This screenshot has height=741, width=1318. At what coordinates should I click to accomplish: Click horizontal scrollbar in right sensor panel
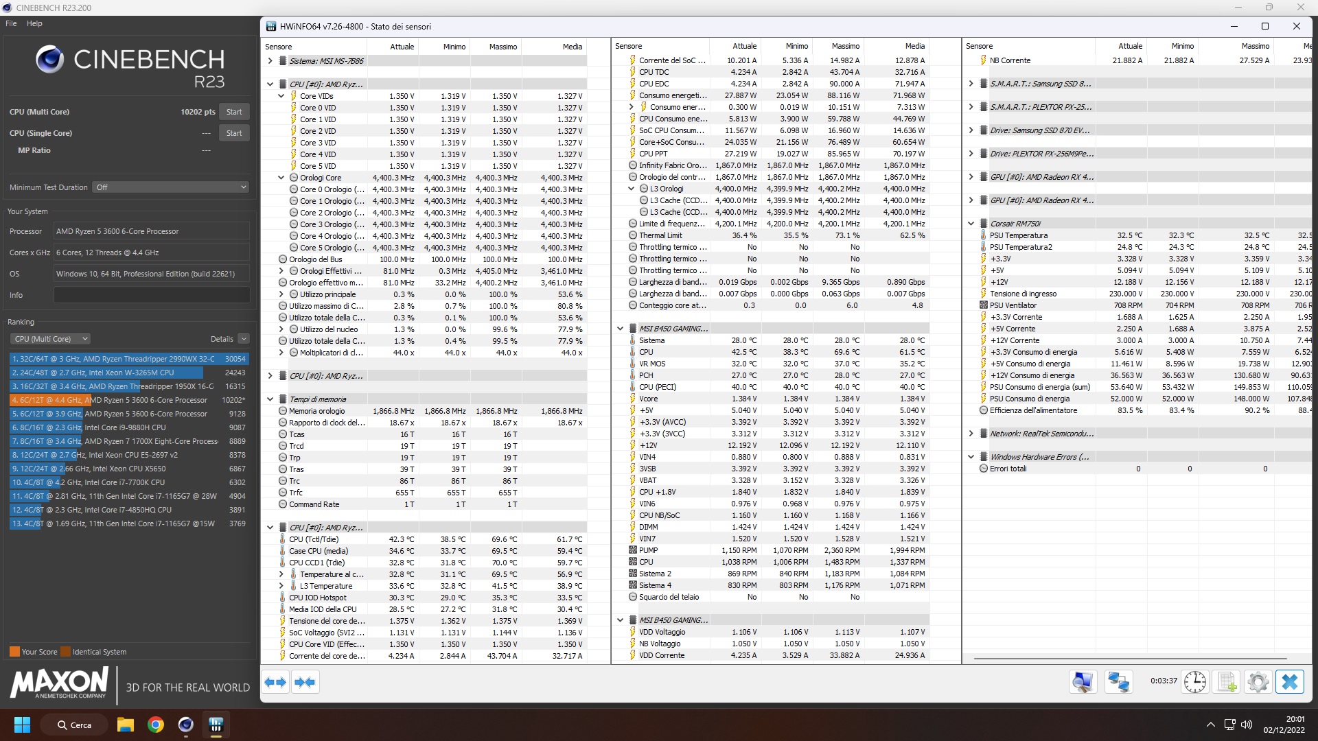coord(1129,659)
